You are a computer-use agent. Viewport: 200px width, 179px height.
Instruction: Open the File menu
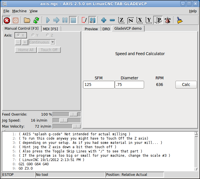click(x=6, y=11)
